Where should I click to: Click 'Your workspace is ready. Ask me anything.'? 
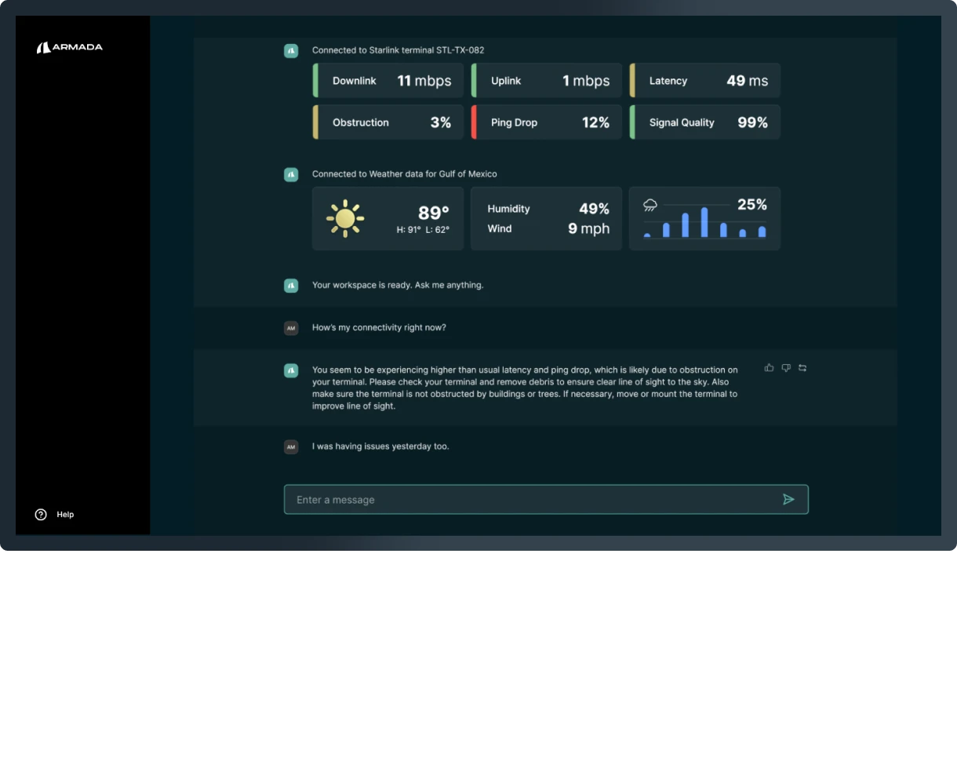(x=398, y=285)
